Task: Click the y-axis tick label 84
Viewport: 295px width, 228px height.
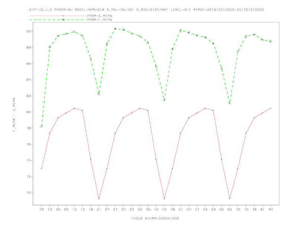Action: click(x=29, y=80)
